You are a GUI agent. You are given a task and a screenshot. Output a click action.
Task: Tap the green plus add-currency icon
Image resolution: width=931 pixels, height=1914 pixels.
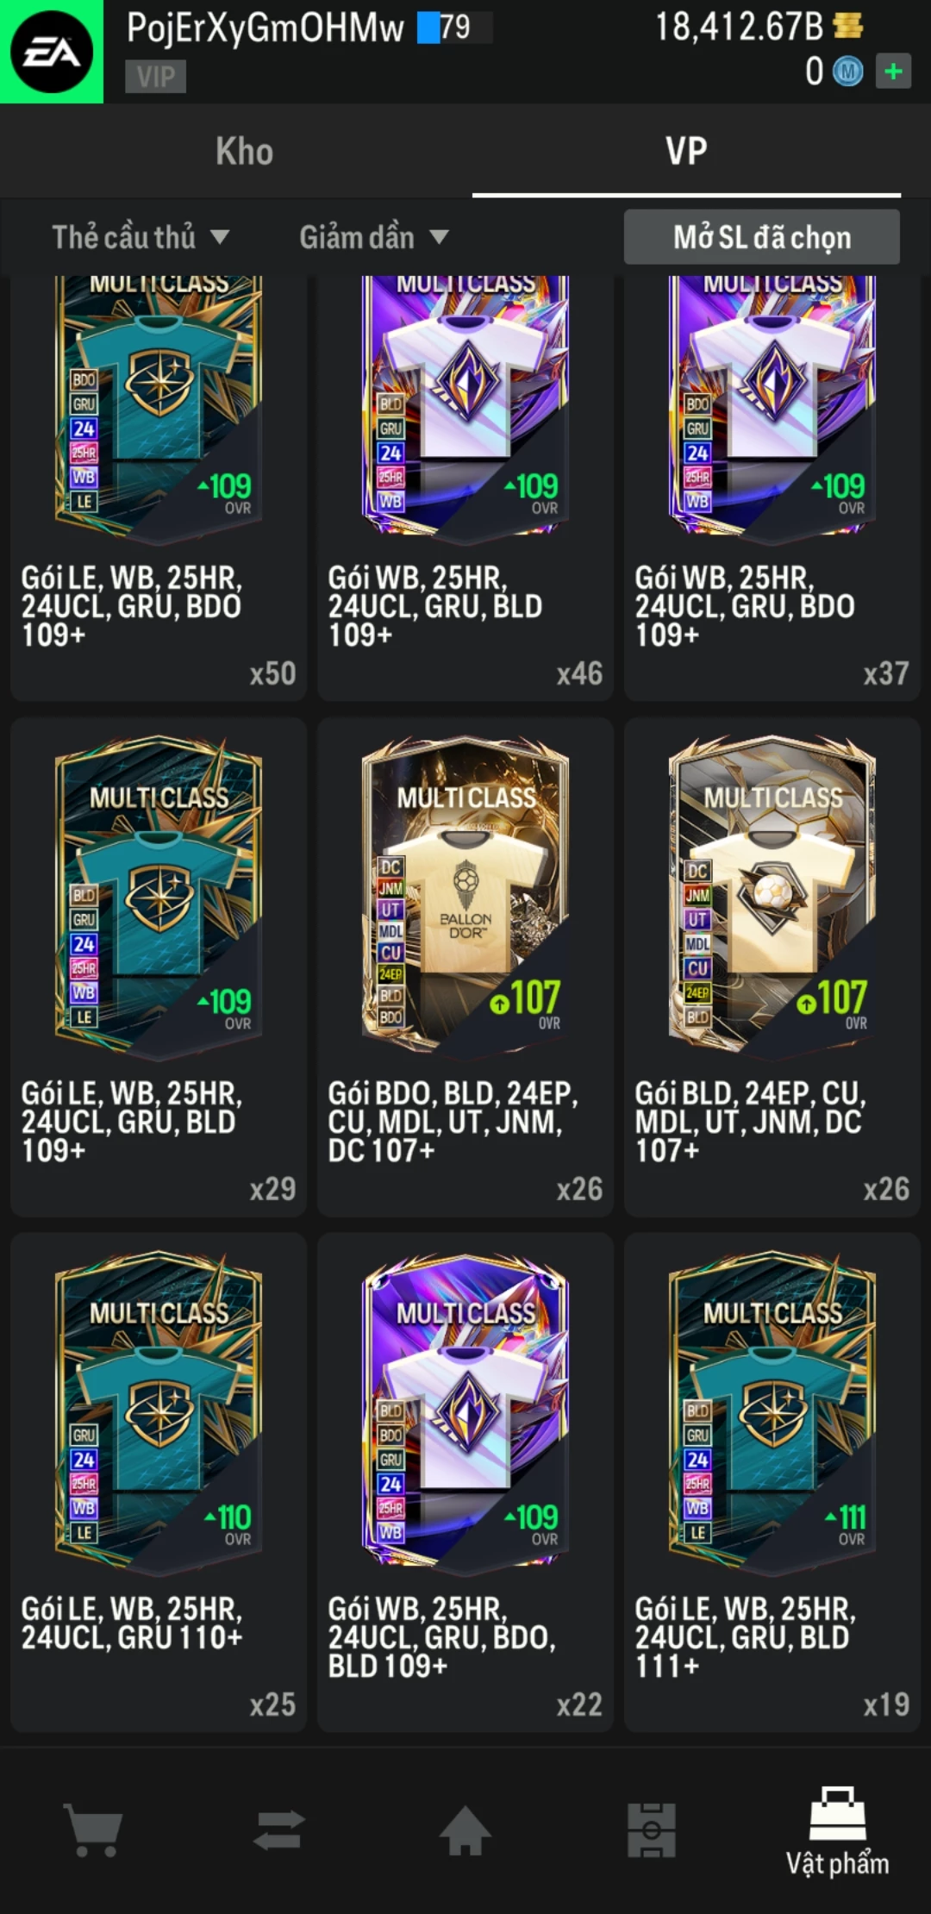(x=893, y=71)
